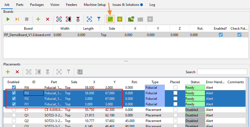
Task: Click the step job icon
Action: pyautogui.click(x=17, y=19)
